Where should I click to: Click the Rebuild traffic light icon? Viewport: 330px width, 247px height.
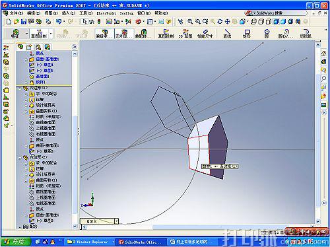(99, 22)
